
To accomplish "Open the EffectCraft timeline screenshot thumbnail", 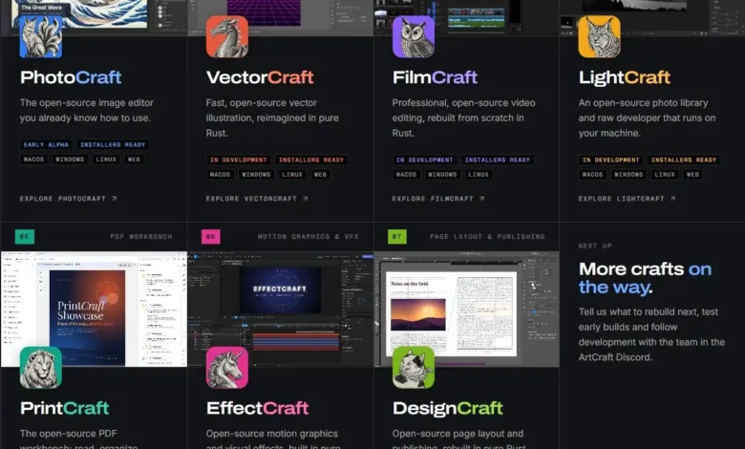I will point(280,309).
